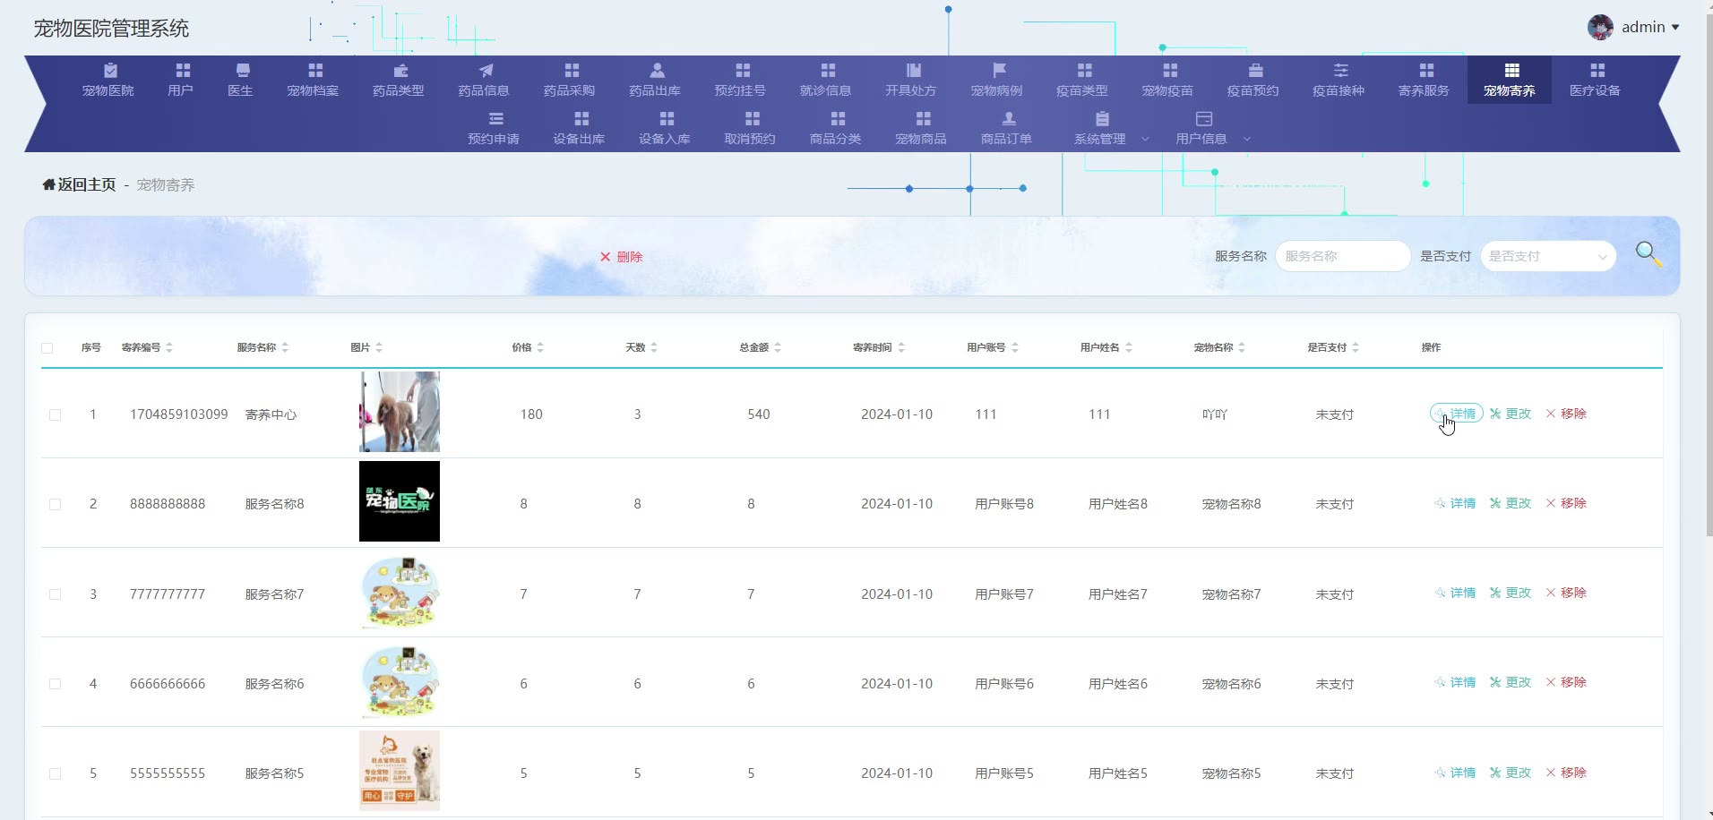1713x820 pixels.
Task: Expand the 系统管理 submenu
Action: tap(1111, 139)
